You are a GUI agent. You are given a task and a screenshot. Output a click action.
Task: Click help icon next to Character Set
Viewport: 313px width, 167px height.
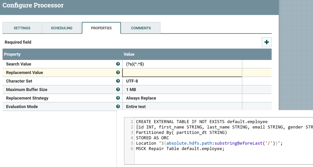pyautogui.click(x=118, y=81)
